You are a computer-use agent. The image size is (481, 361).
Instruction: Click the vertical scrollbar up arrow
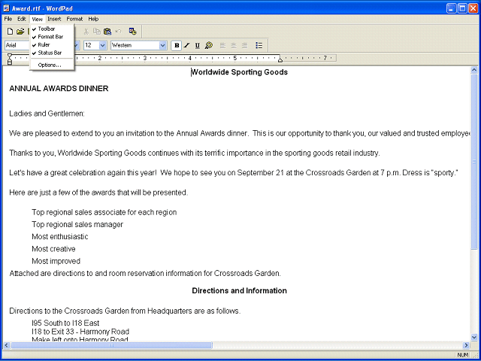coord(473,70)
